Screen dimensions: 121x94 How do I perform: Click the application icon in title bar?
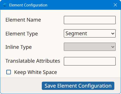coord(5,5)
